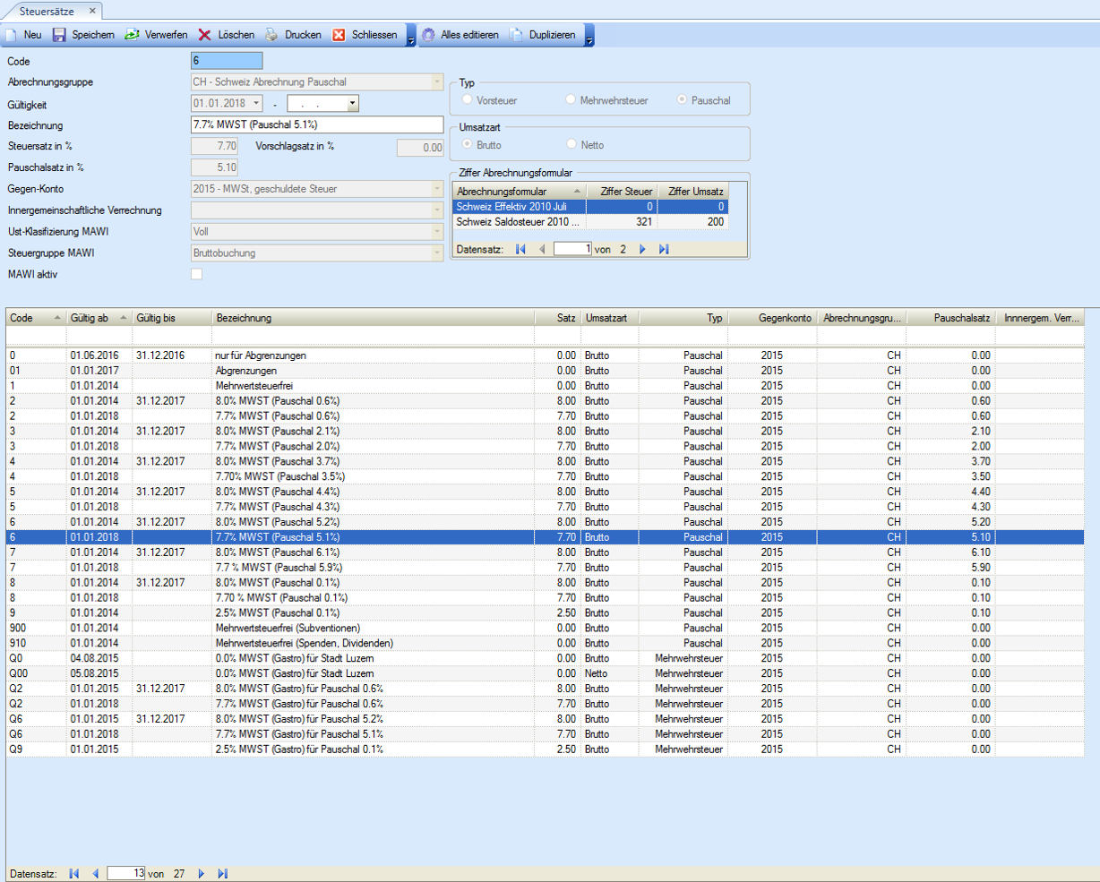Open the Gültigkeit end date dropdown

click(352, 104)
